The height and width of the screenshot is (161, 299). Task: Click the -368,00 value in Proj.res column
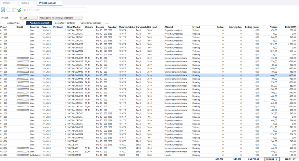[273, 89]
